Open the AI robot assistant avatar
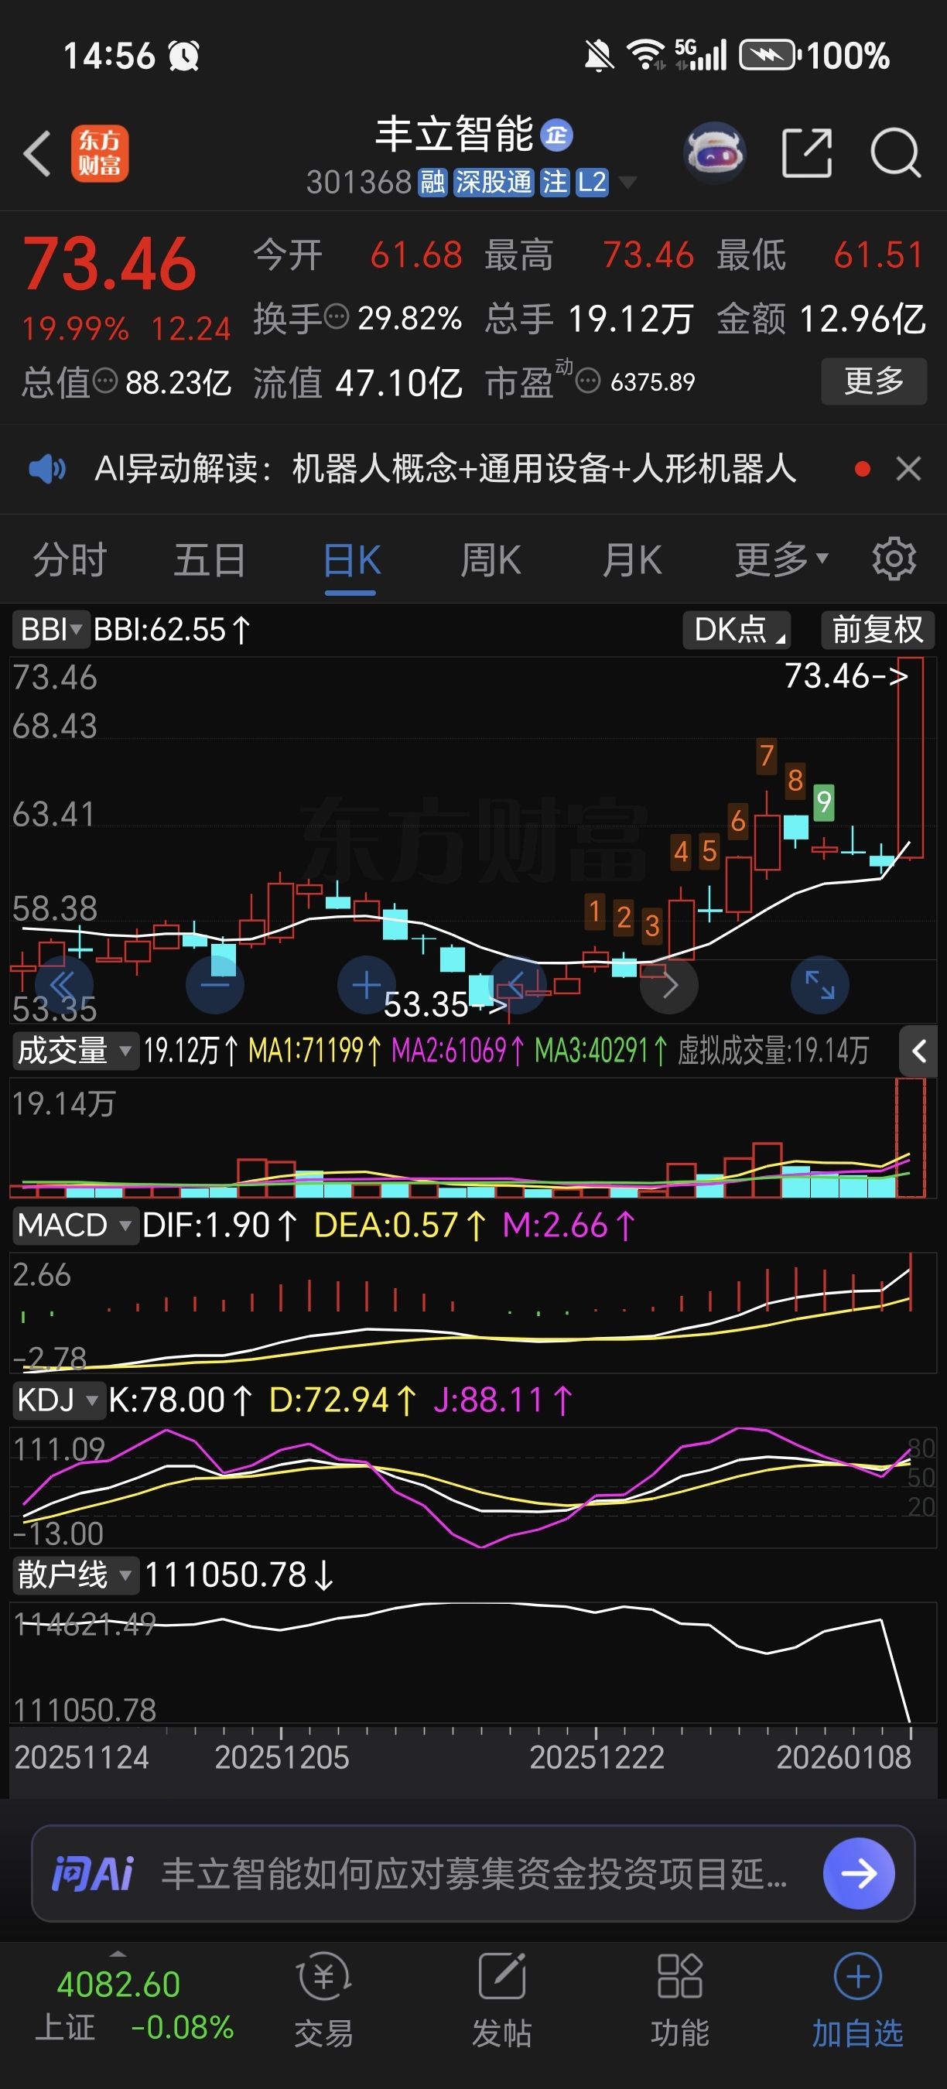 (715, 152)
